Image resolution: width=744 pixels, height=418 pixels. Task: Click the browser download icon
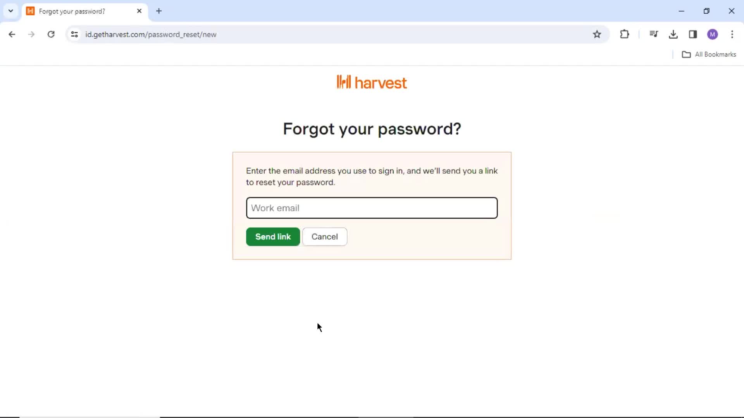(673, 34)
